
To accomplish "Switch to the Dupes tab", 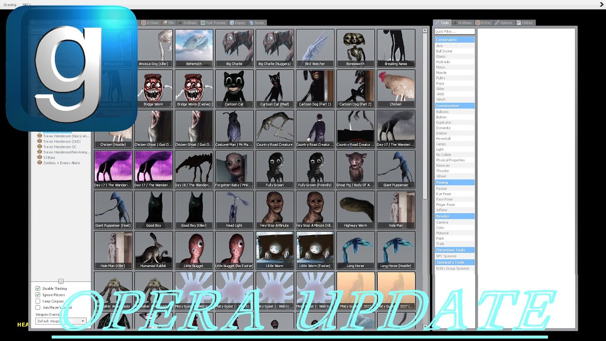I will point(238,23).
